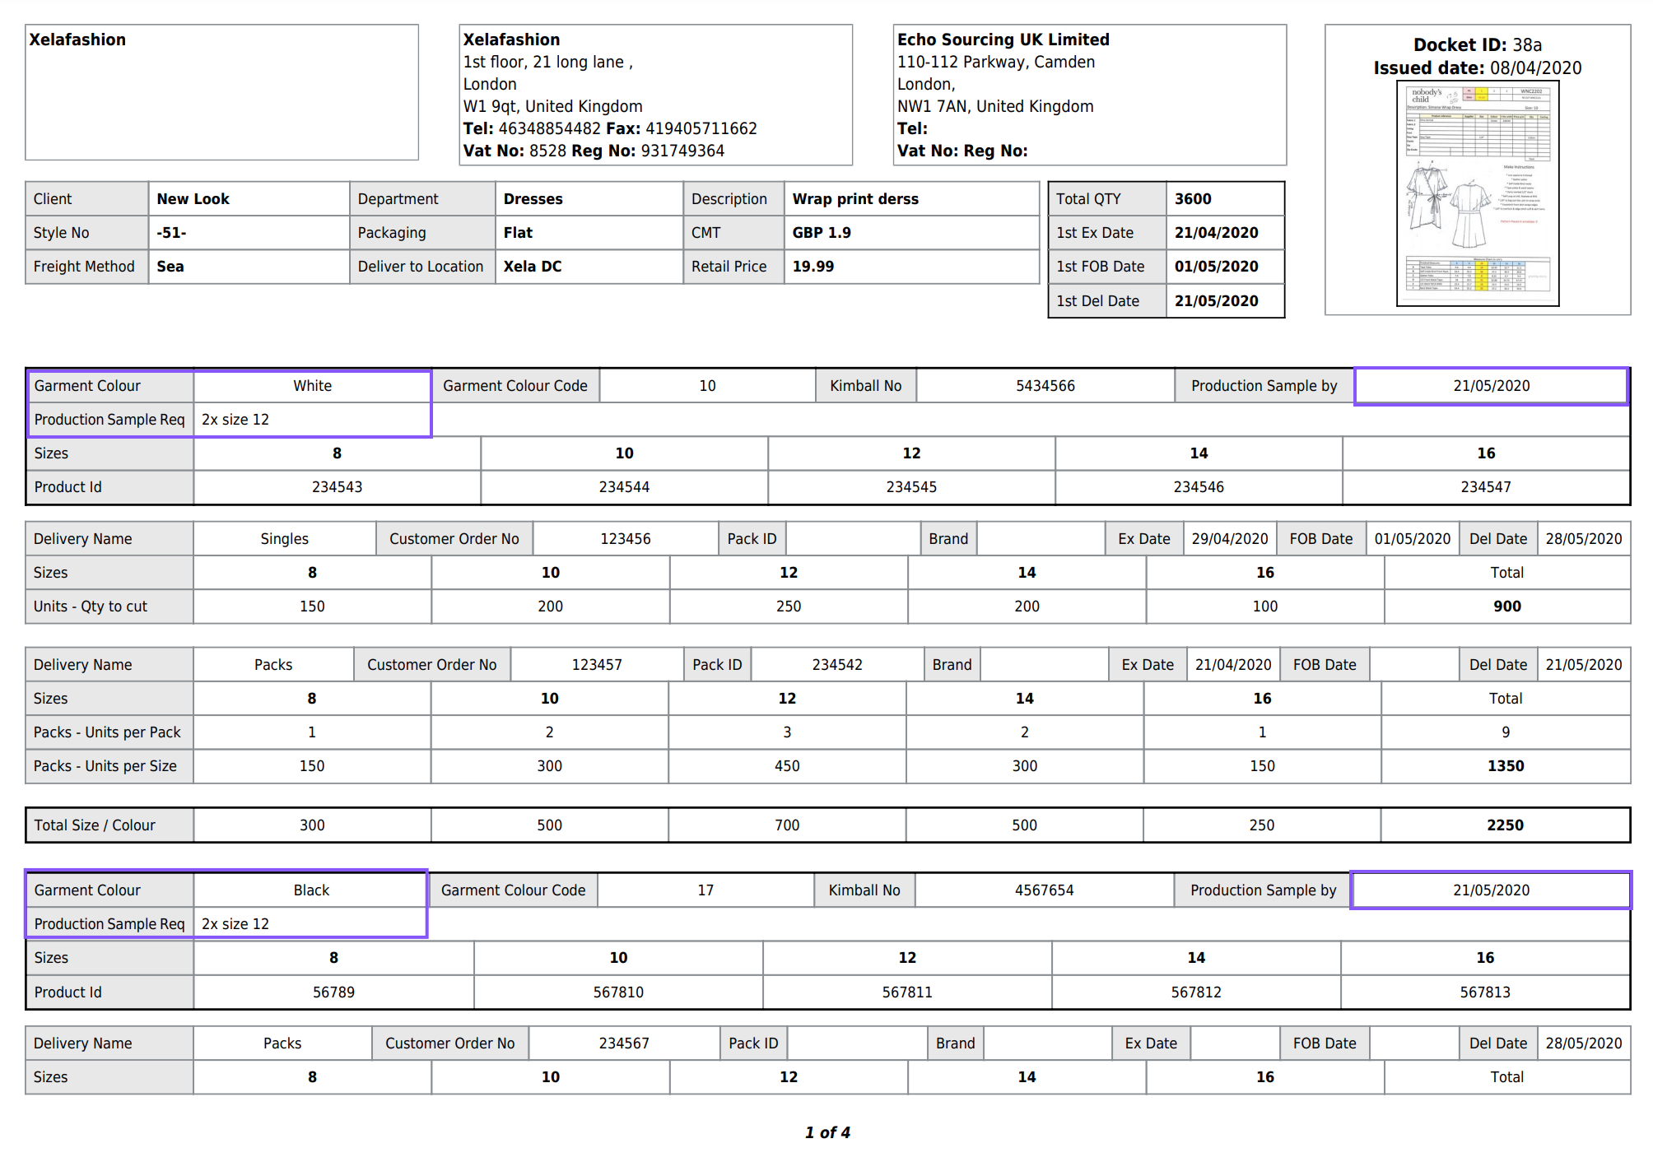Click the client name New Look

click(x=193, y=199)
